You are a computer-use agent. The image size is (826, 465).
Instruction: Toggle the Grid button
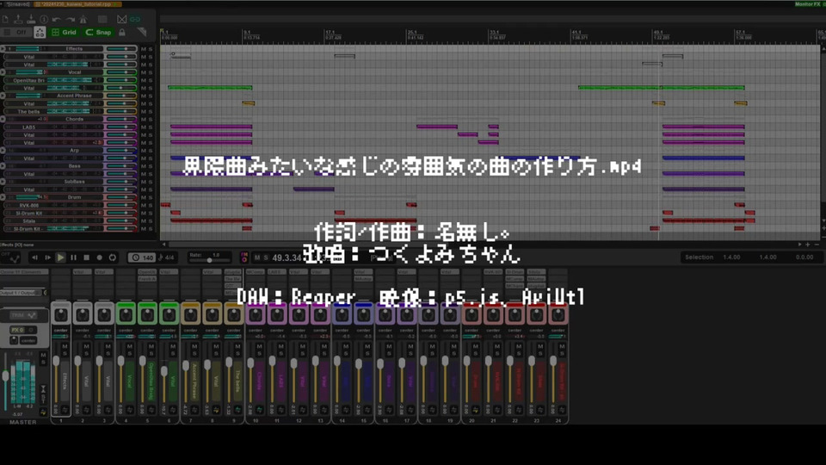click(x=65, y=33)
